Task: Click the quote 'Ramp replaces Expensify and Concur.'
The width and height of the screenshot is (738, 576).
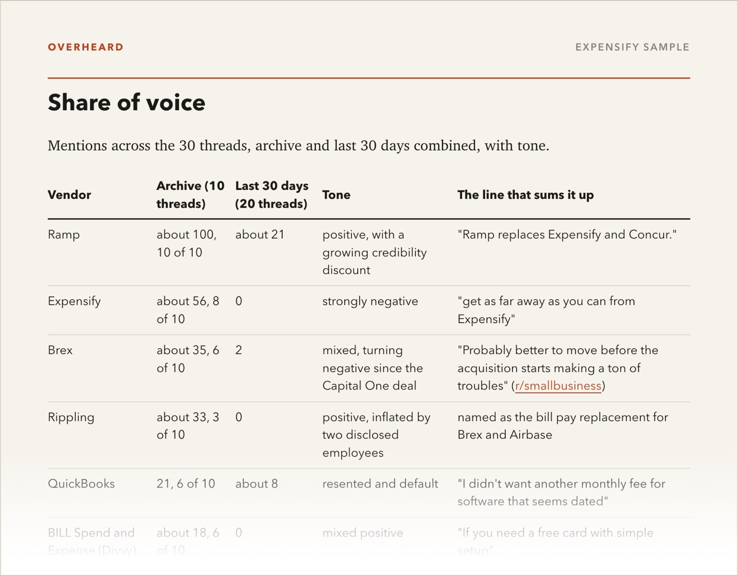Action: click(x=567, y=234)
